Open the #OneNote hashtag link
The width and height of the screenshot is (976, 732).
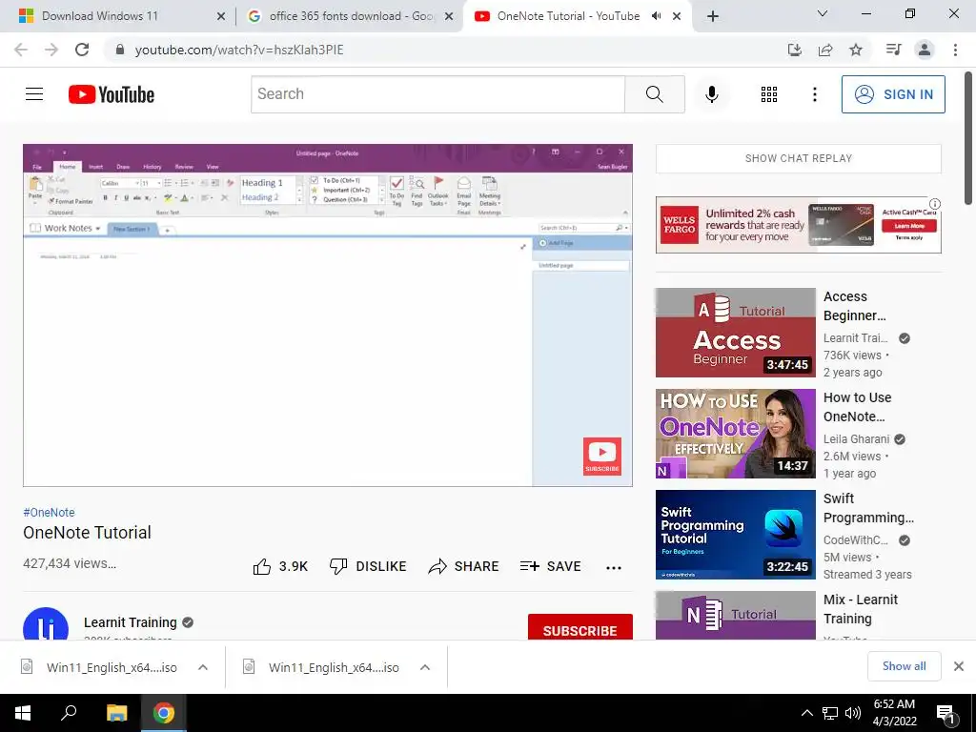click(x=50, y=512)
